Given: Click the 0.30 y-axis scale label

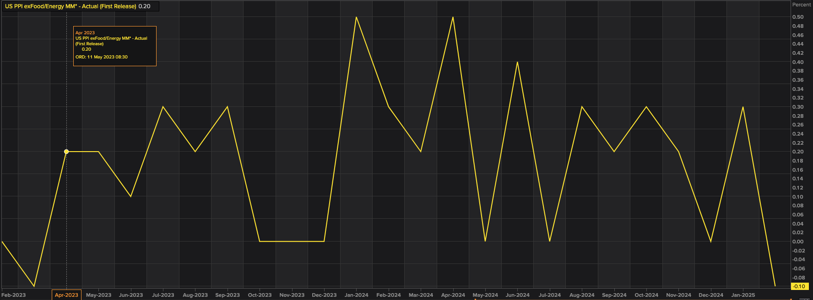Looking at the screenshot, I should 798,107.
